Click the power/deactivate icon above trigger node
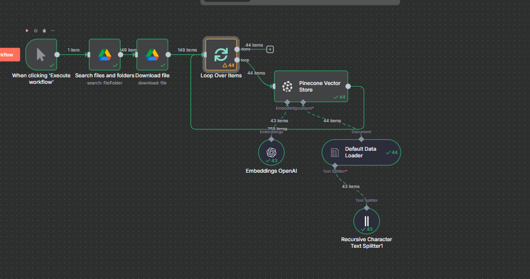530x279 pixels. pos(36,31)
